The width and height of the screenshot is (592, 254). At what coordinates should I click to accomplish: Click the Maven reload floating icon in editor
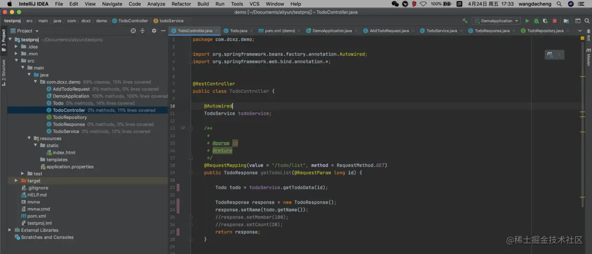coord(550,55)
